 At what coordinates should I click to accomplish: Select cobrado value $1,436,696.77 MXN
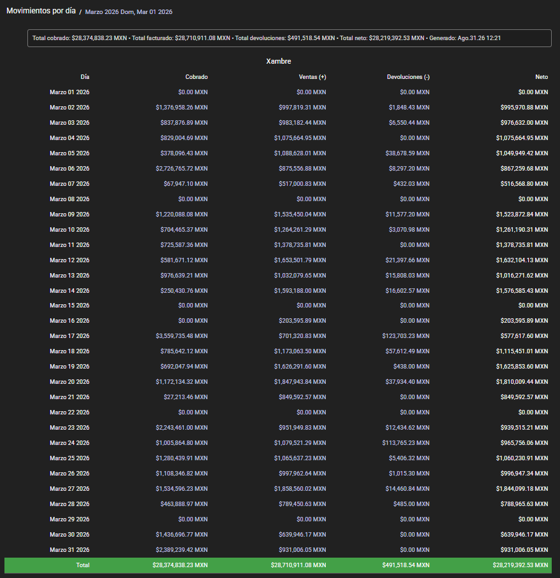coord(181,535)
